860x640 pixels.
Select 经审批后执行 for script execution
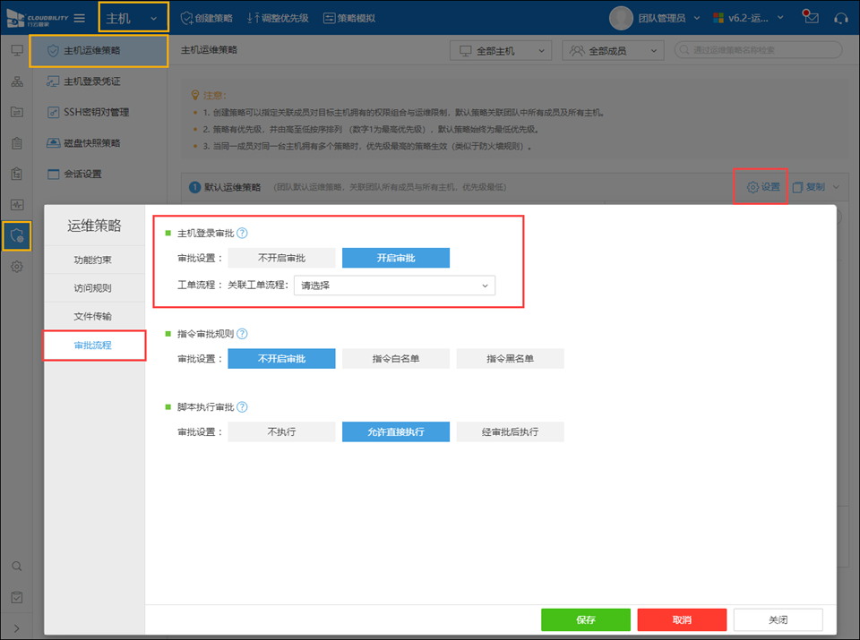pos(510,432)
